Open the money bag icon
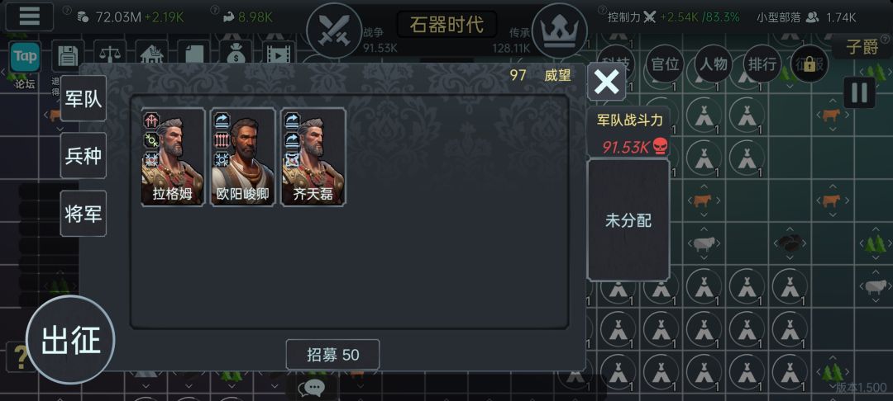The width and height of the screenshot is (893, 401). pos(235,55)
